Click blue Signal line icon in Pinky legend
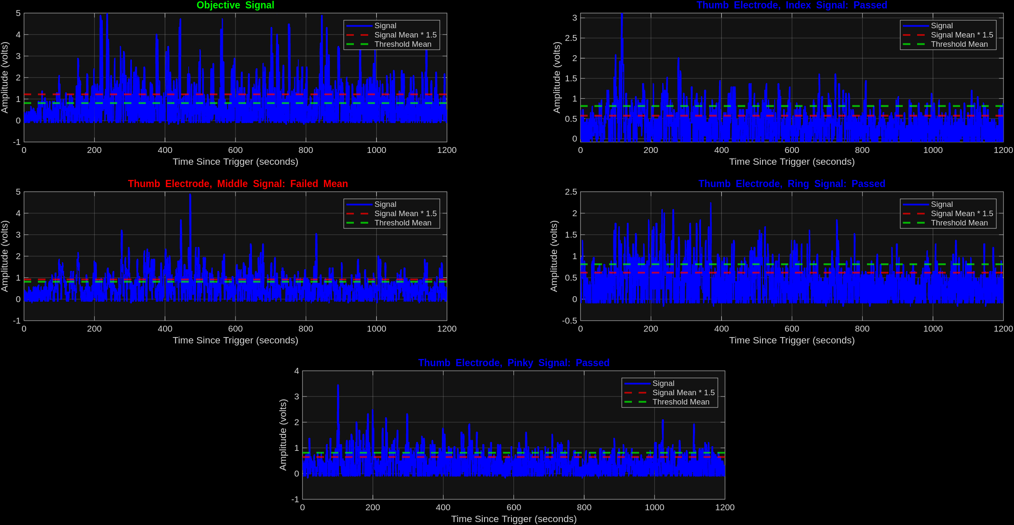The width and height of the screenshot is (1014, 525). click(637, 383)
